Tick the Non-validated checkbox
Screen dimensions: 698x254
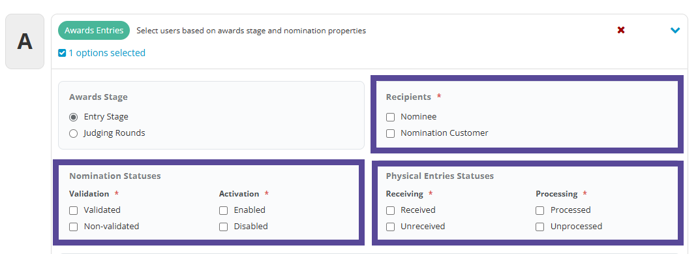tap(74, 227)
